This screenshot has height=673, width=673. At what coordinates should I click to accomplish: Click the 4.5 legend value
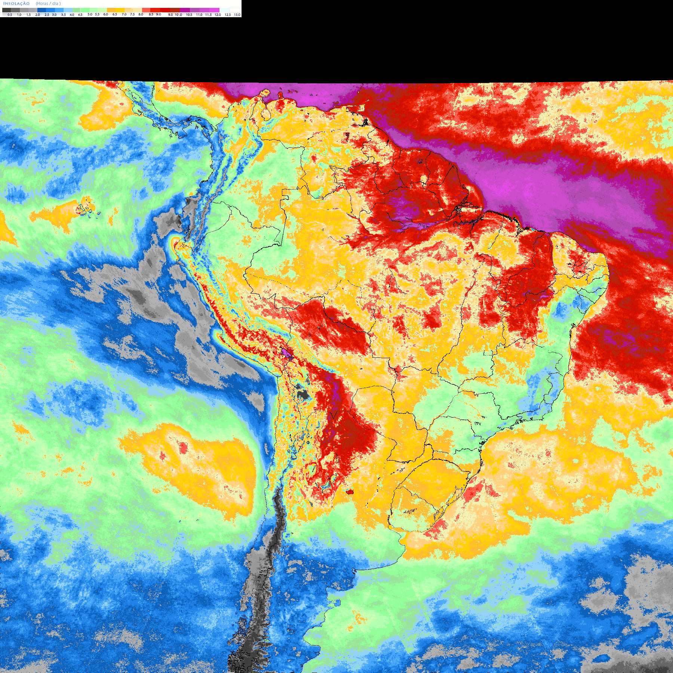(80, 15)
